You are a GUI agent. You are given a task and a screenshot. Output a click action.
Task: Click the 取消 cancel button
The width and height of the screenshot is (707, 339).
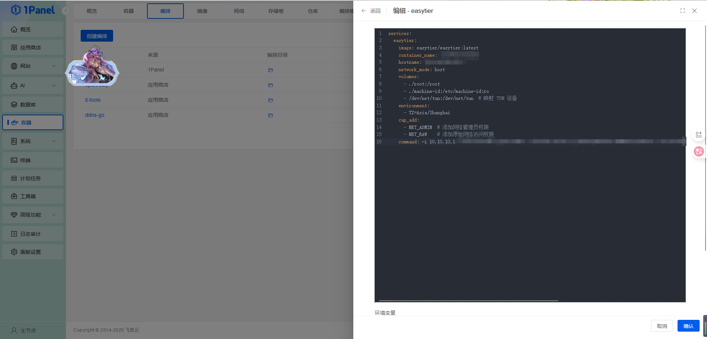point(662,326)
